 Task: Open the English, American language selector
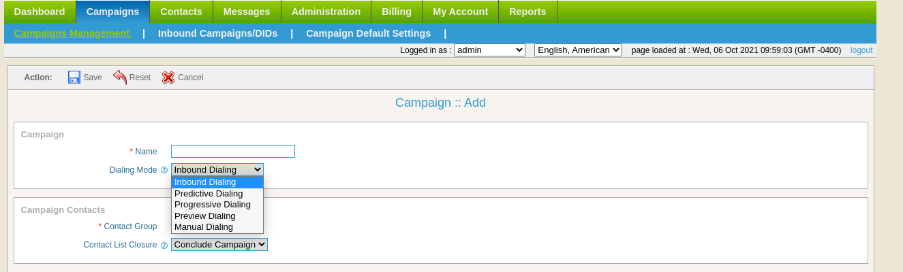[x=578, y=50]
